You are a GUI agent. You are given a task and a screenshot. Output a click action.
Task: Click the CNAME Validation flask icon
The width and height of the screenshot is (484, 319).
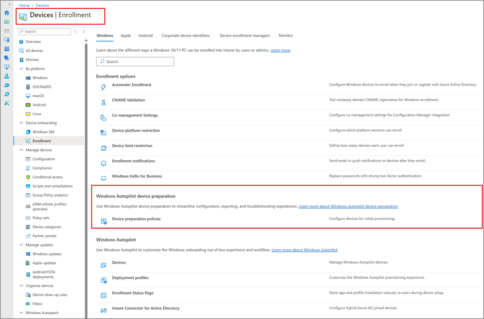[x=103, y=103]
